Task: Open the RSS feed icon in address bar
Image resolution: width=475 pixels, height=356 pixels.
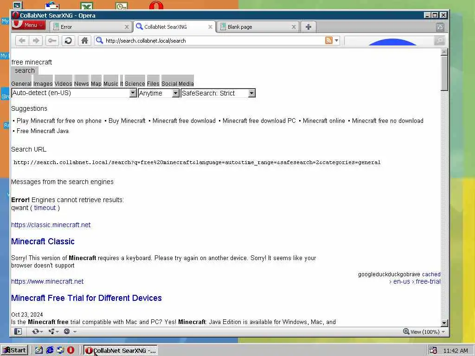Action: click(329, 40)
